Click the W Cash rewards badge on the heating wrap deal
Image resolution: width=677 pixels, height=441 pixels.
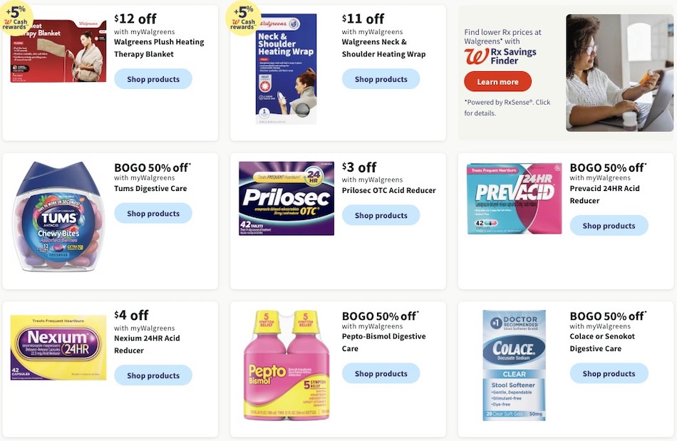(x=245, y=18)
